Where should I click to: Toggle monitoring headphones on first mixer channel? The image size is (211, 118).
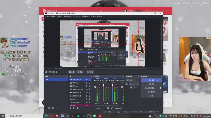pyautogui.click(x=99, y=103)
